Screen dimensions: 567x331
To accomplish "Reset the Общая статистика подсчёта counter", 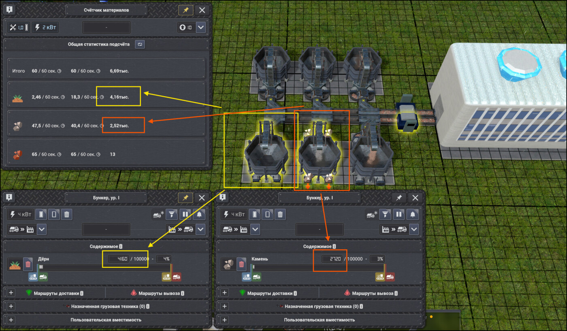I will click(140, 45).
